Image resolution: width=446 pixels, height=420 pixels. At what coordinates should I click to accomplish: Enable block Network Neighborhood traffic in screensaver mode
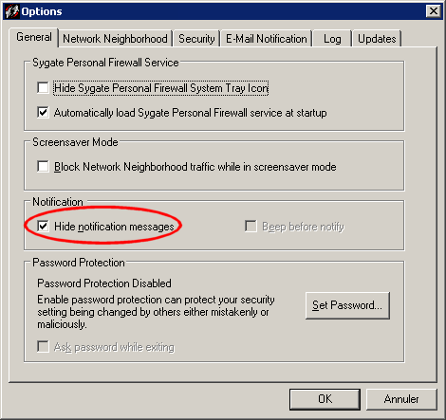[43, 166]
